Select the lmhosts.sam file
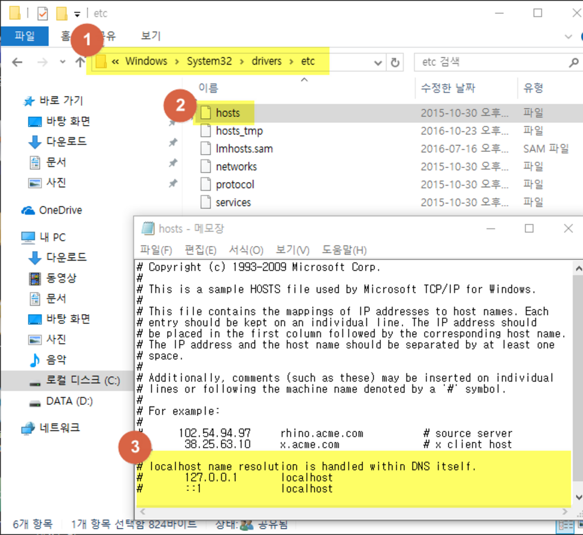583x535 pixels. point(244,149)
